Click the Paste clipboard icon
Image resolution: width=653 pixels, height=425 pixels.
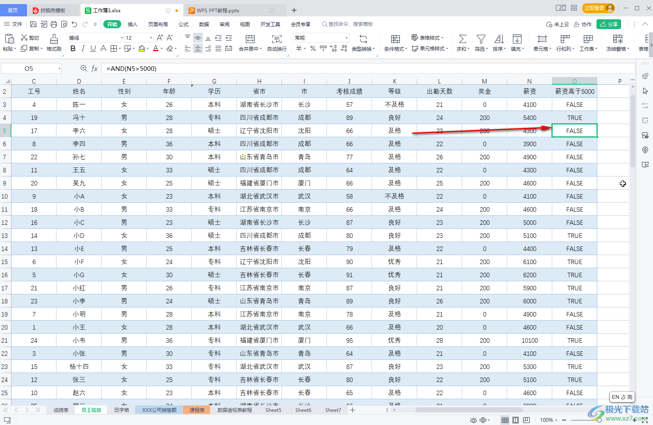click(9, 39)
